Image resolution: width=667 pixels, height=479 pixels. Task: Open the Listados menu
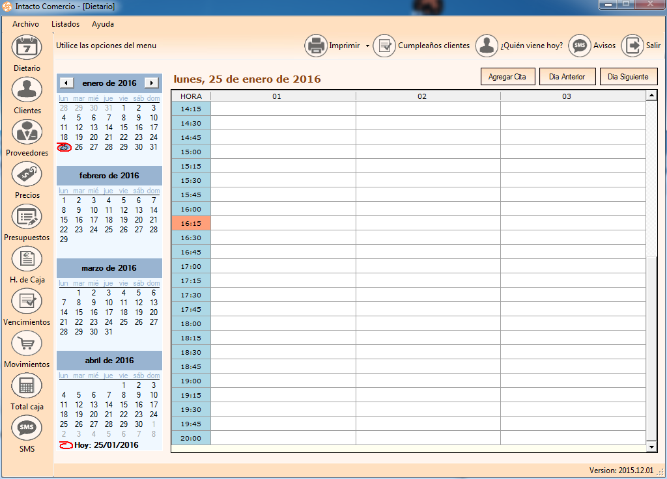(x=66, y=24)
